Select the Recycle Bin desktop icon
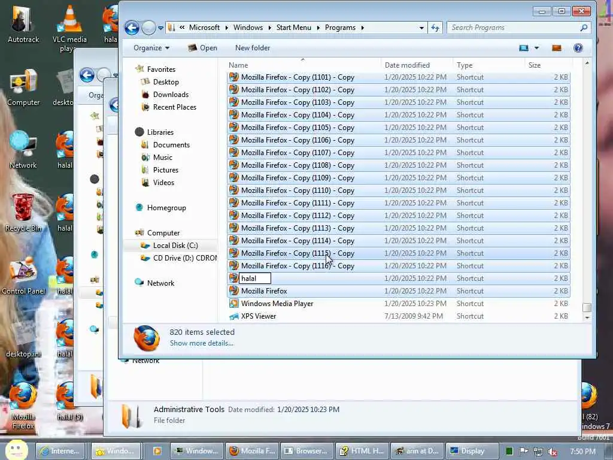The width and height of the screenshot is (613, 460). (23, 213)
